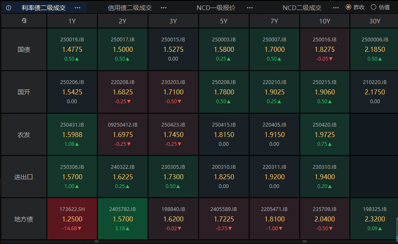The image size is (398, 244).
Task: Open the NCD二级成交 tab
Action: pos(302,8)
